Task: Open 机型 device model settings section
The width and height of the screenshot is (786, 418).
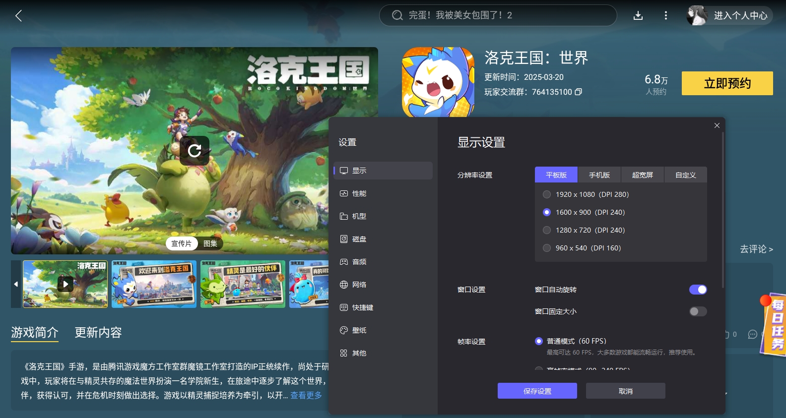Action: (383, 216)
